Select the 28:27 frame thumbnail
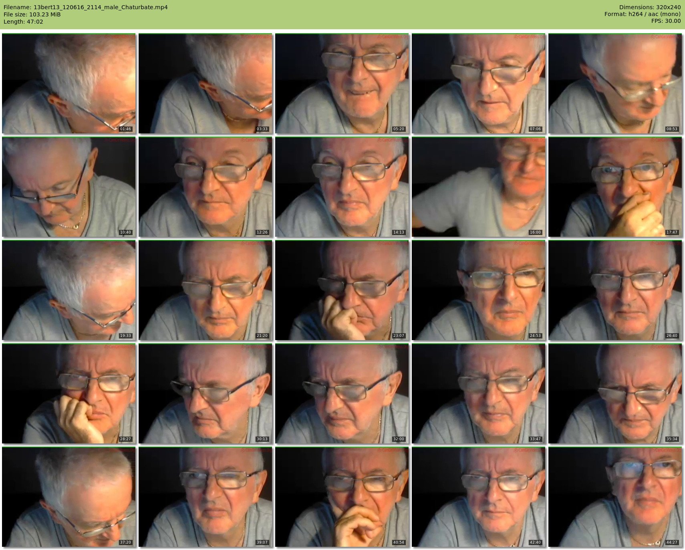 pos(69,393)
